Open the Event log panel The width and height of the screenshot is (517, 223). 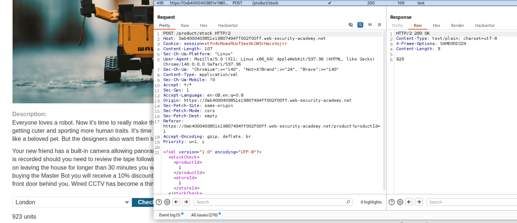point(169,215)
